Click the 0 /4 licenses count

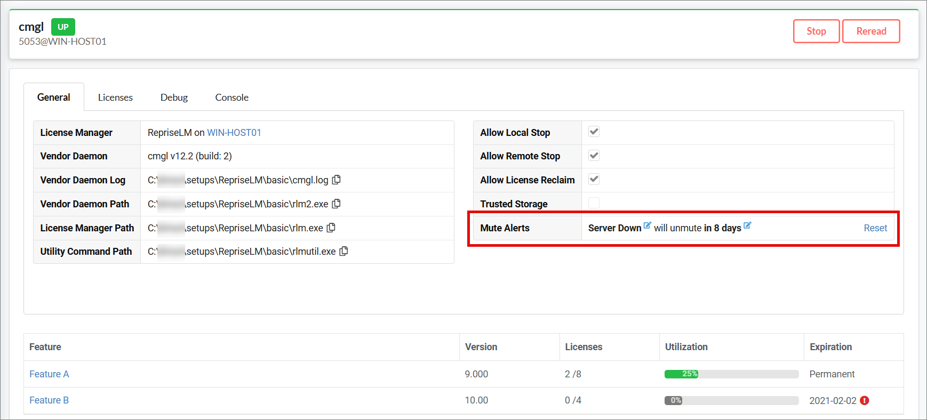[x=573, y=400]
